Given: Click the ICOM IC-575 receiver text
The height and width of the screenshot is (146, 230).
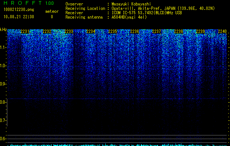Looking at the screenshot, I should (147, 13).
